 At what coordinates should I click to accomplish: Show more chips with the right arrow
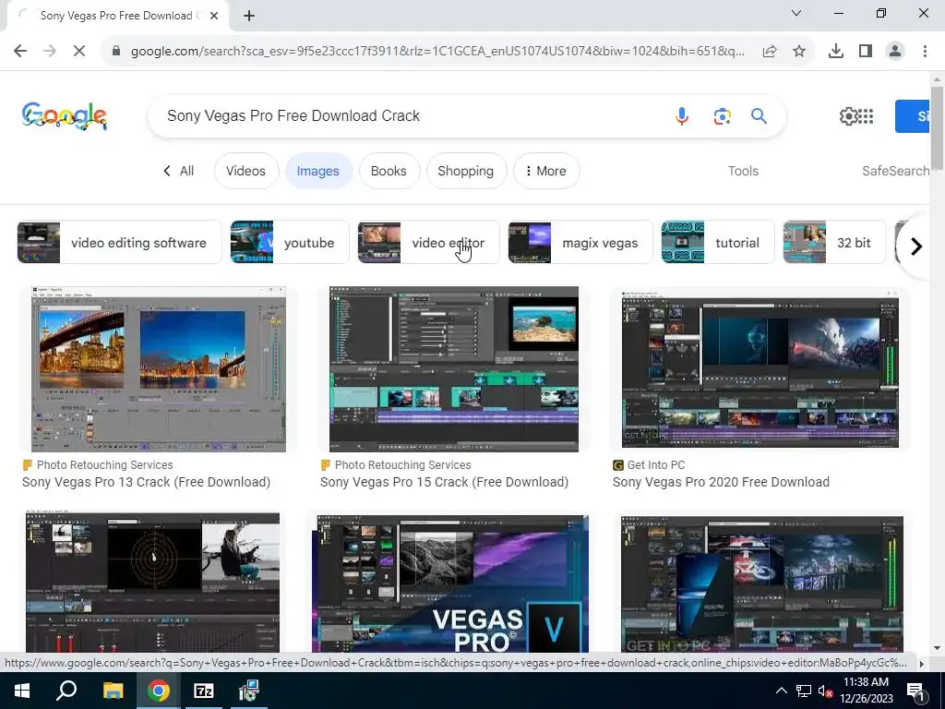[x=916, y=246]
